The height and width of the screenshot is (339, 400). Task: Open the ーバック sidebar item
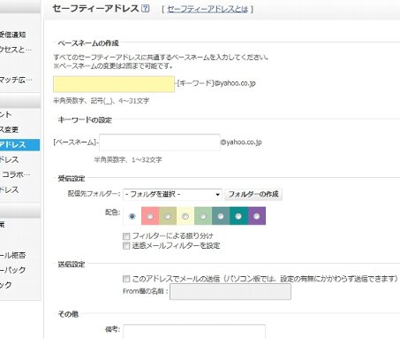[x=12, y=270]
